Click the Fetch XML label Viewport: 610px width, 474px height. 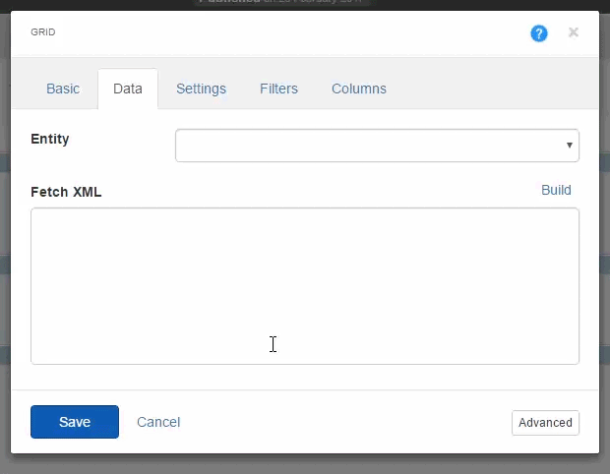[66, 192]
